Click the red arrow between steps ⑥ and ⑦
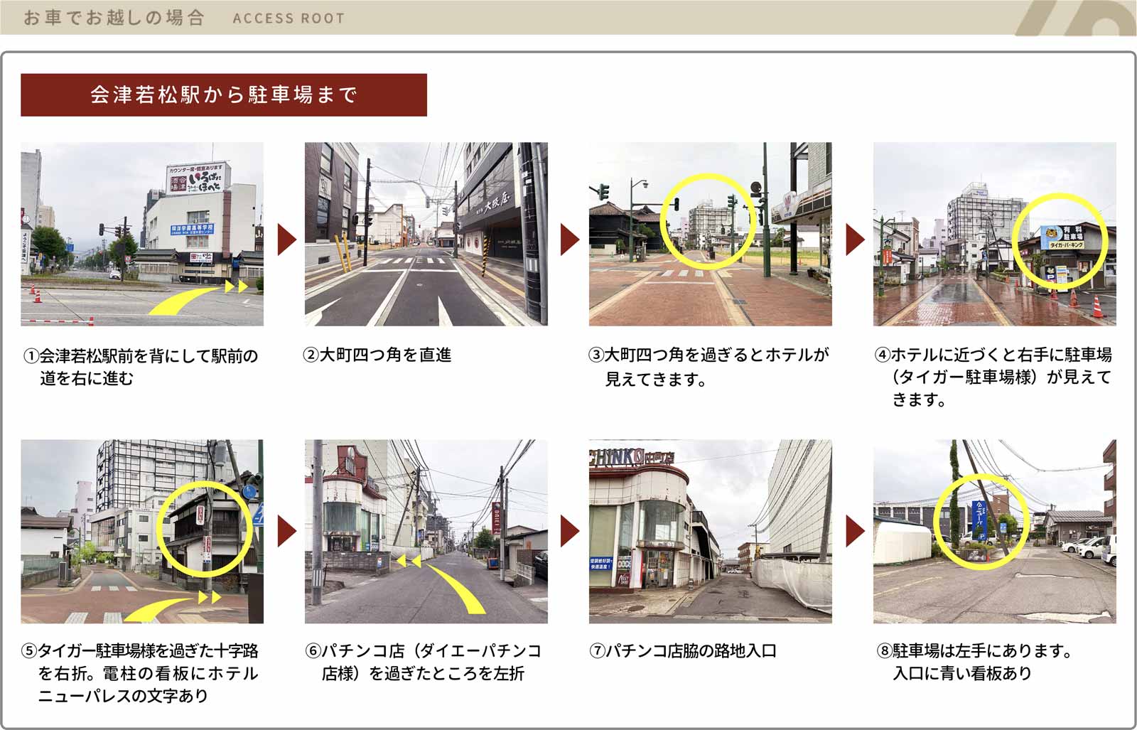 (570, 531)
